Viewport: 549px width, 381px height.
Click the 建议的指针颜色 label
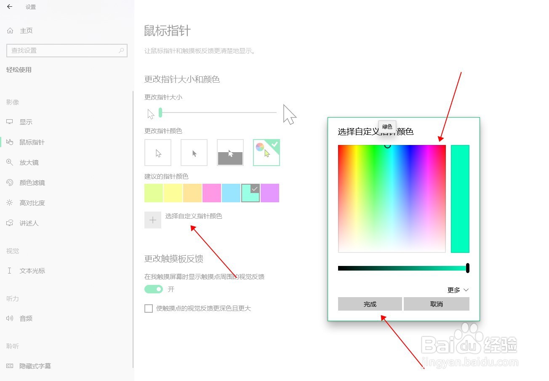[x=166, y=177]
